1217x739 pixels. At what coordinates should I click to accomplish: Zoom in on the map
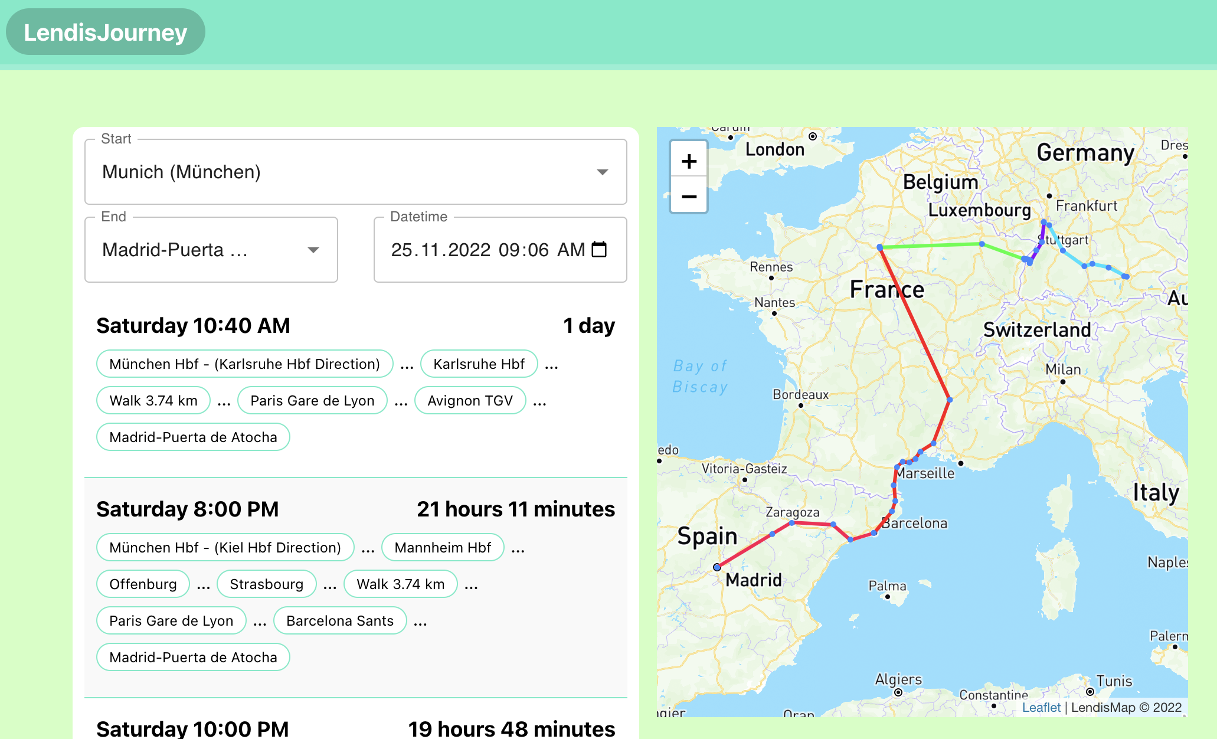(x=689, y=161)
